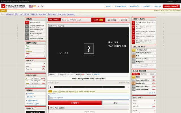Click the 3rd place badge for Melt
Image resolution: width=181 pixels, height=113 pixels.
pos(133,56)
